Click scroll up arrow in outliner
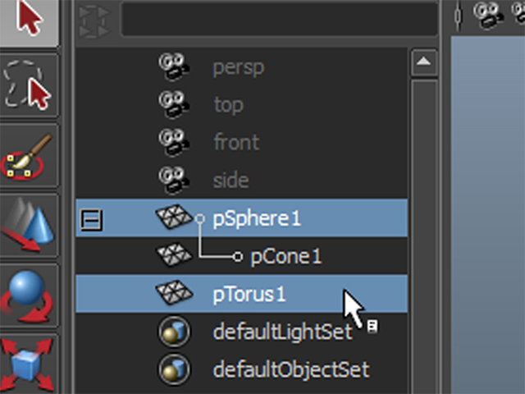This screenshot has height=394, width=525. tap(423, 62)
